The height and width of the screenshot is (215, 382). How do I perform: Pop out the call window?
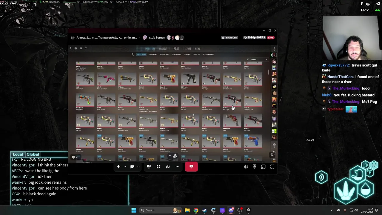pos(263,167)
